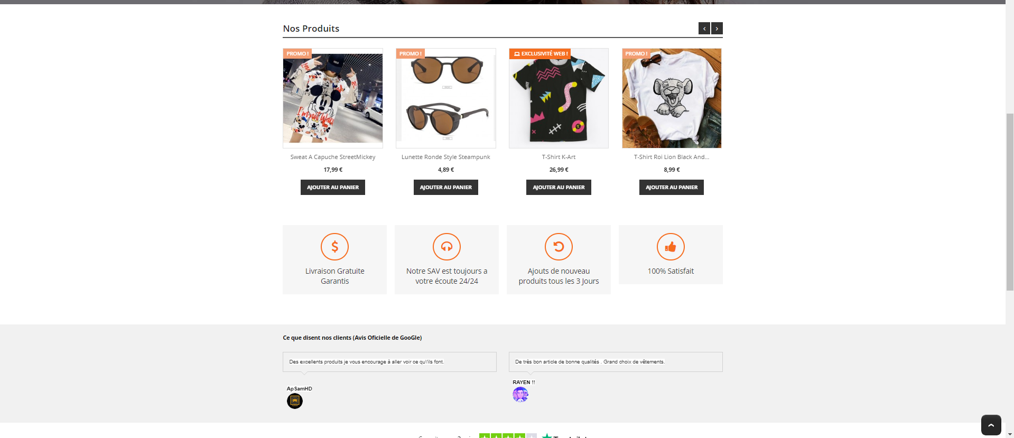Click the page vertical scrollbar thumb
The image size is (1014, 438).
[x=1010, y=202]
